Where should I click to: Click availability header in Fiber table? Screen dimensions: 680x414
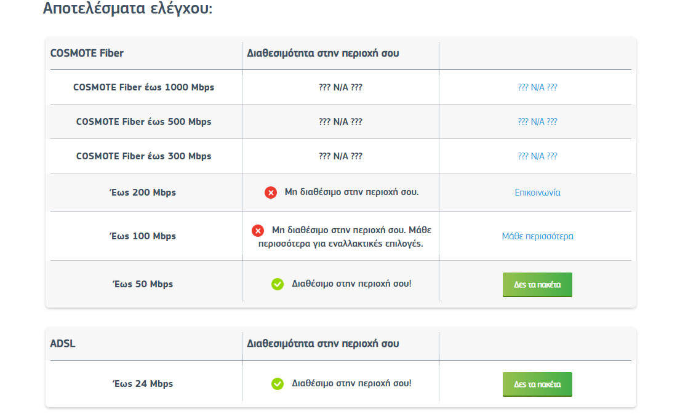point(323,54)
